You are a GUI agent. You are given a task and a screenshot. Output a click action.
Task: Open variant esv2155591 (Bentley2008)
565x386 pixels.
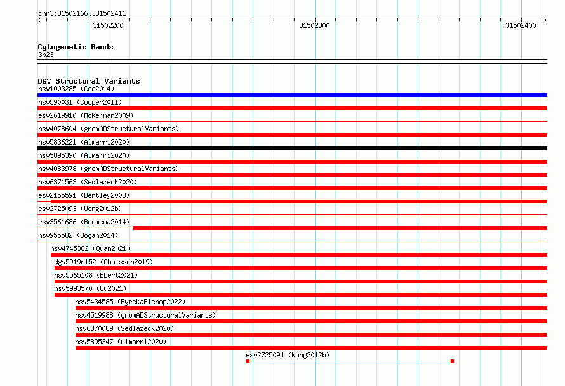pos(84,195)
